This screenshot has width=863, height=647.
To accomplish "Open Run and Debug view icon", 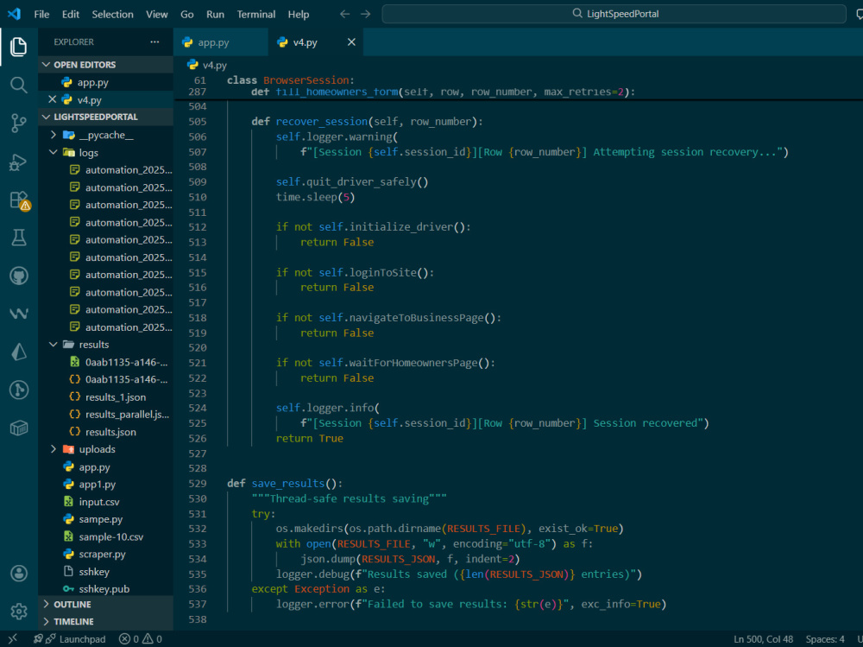I will [x=19, y=162].
